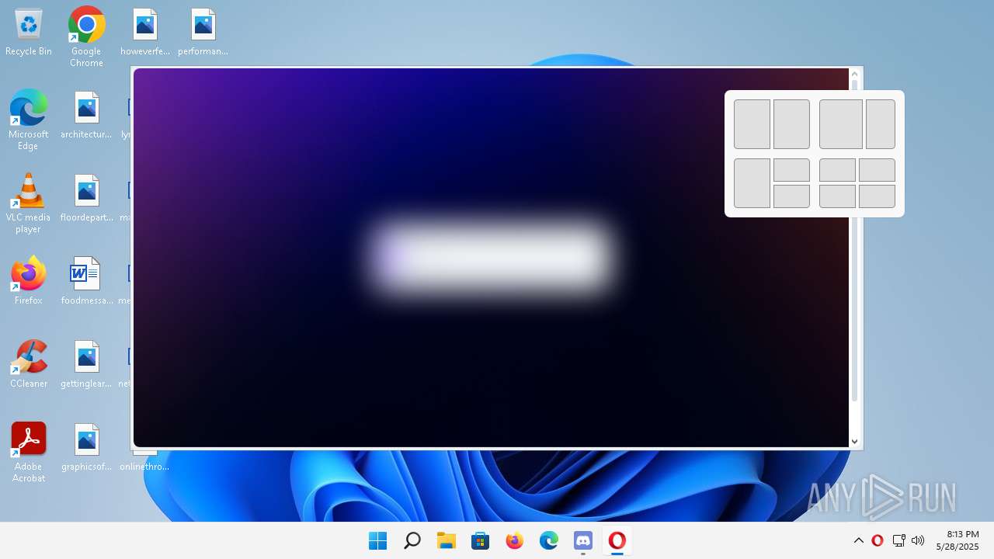Launch Google Chrome from the desktop
The width and height of the screenshot is (994, 559).
(86, 36)
